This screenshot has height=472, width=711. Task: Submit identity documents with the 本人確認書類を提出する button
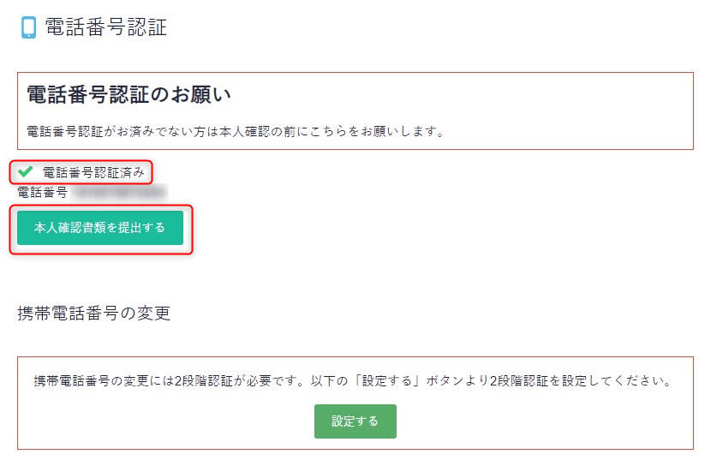[x=100, y=228]
